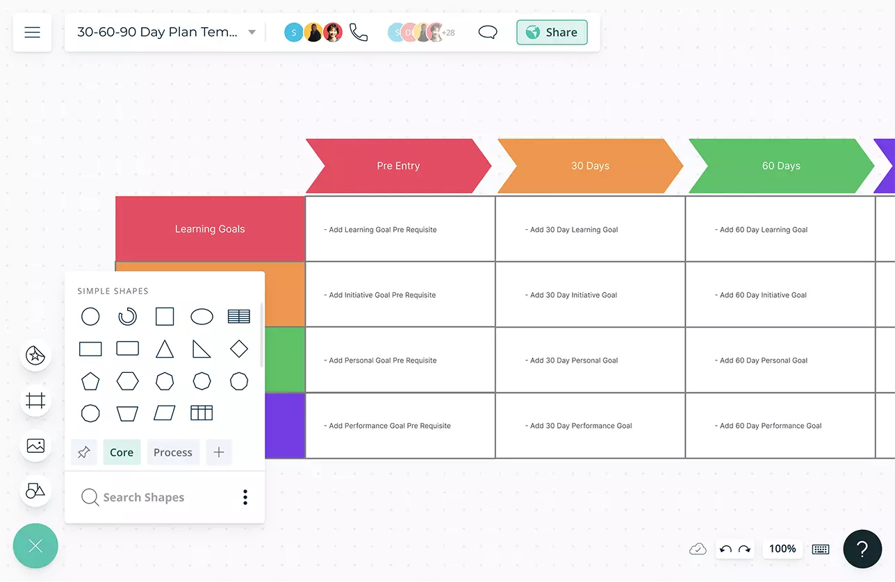The width and height of the screenshot is (895, 582).
Task: Add a shape library with plus
Action: coord(219,452)
